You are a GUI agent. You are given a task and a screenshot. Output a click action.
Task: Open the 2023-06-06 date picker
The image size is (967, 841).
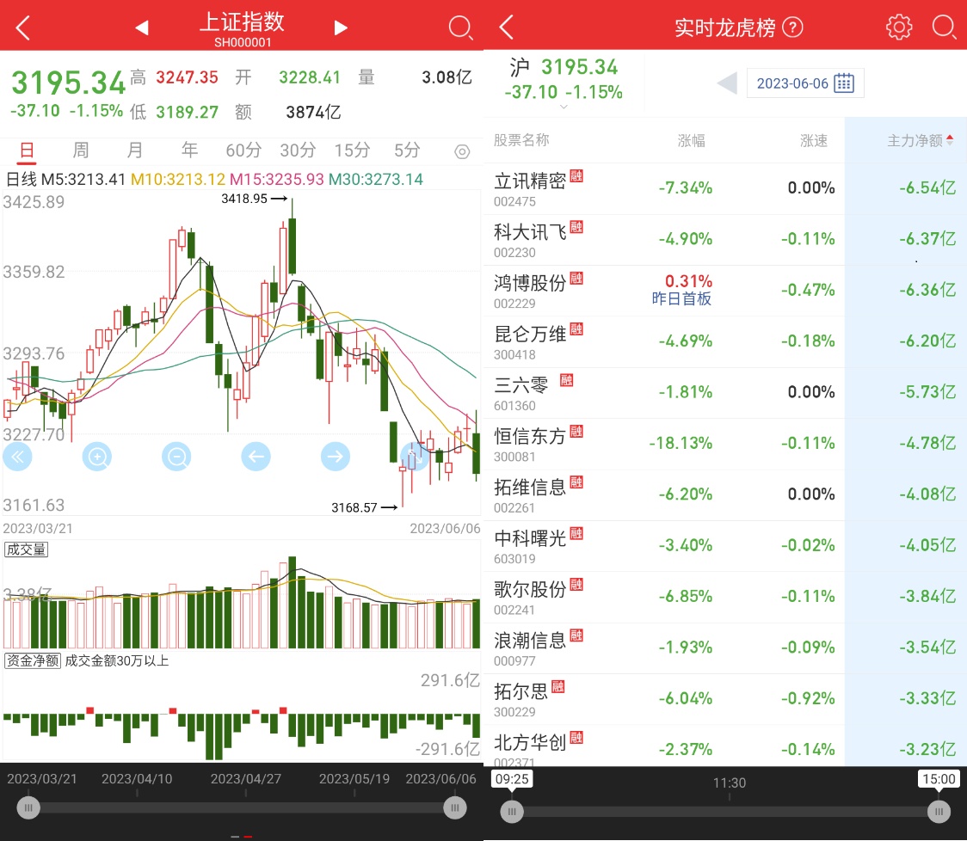pyautogui.click(x=805, y=83)
